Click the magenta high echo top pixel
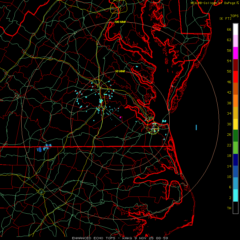 [x=121, y=117]
